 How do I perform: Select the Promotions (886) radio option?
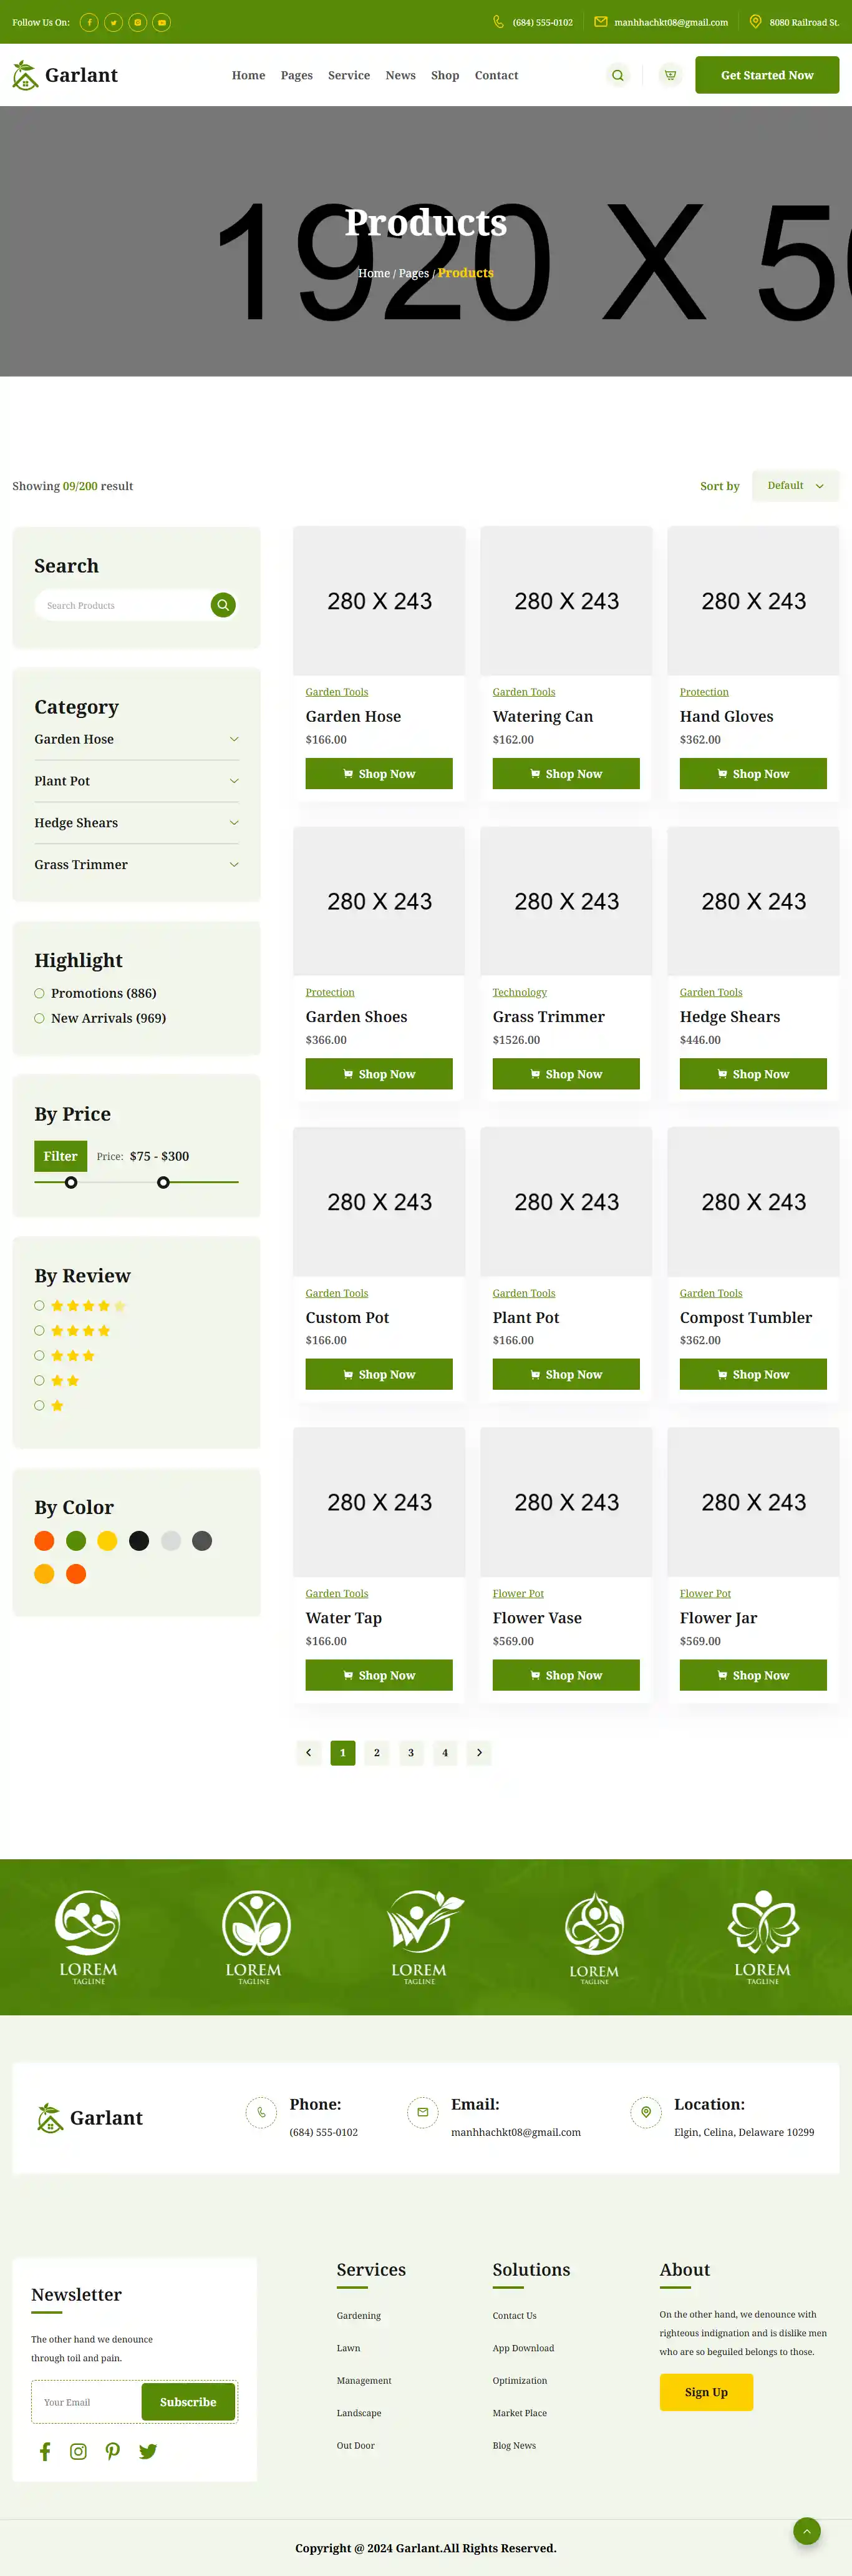(x=39, y=993)
